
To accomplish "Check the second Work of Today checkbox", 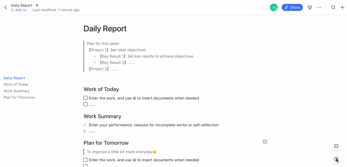I will [x=85, y=104].
